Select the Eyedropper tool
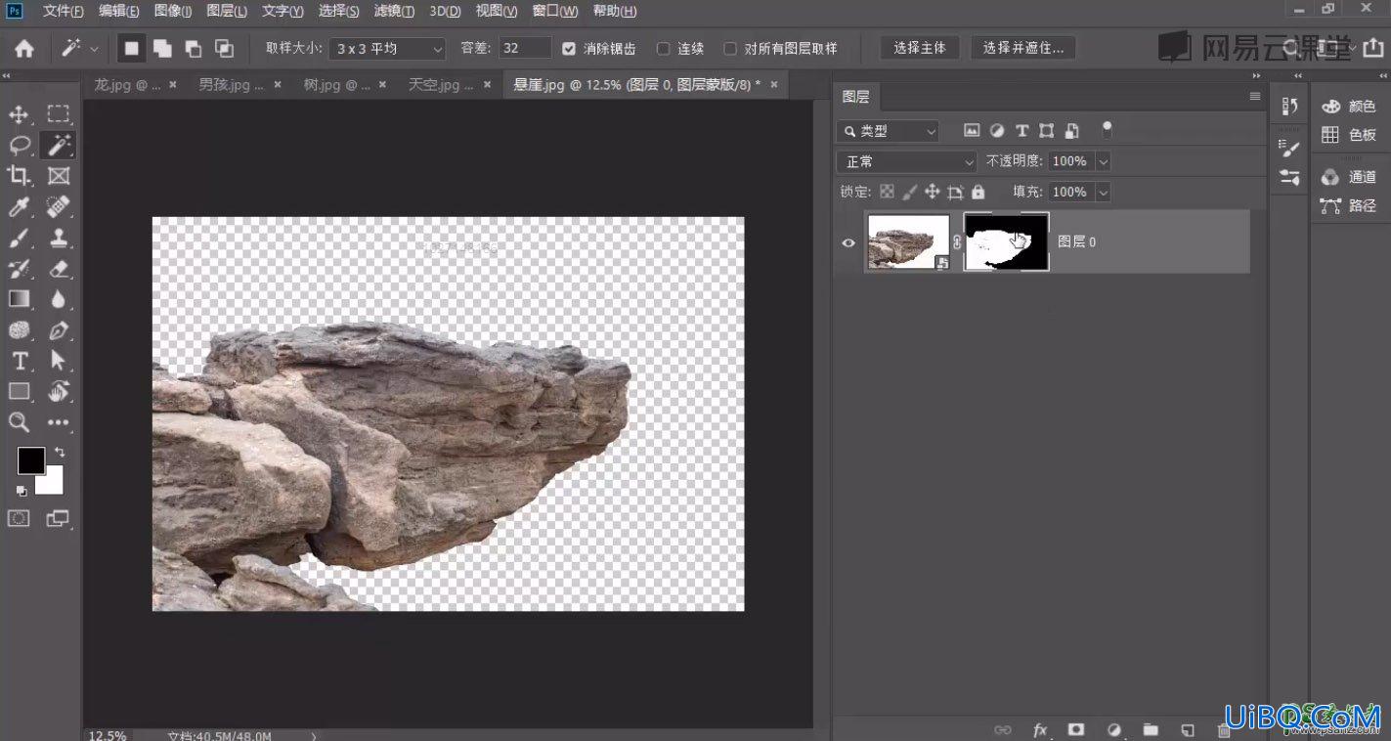The image size is (1391, 741). pos(19,206)
